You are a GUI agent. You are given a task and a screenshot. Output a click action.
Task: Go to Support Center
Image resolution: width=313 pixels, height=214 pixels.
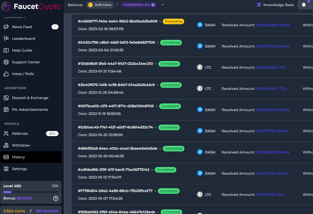(x=31, y=62)
